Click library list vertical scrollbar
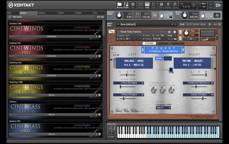Viewport: 229px width, 144px height. (x=103, y=28)
